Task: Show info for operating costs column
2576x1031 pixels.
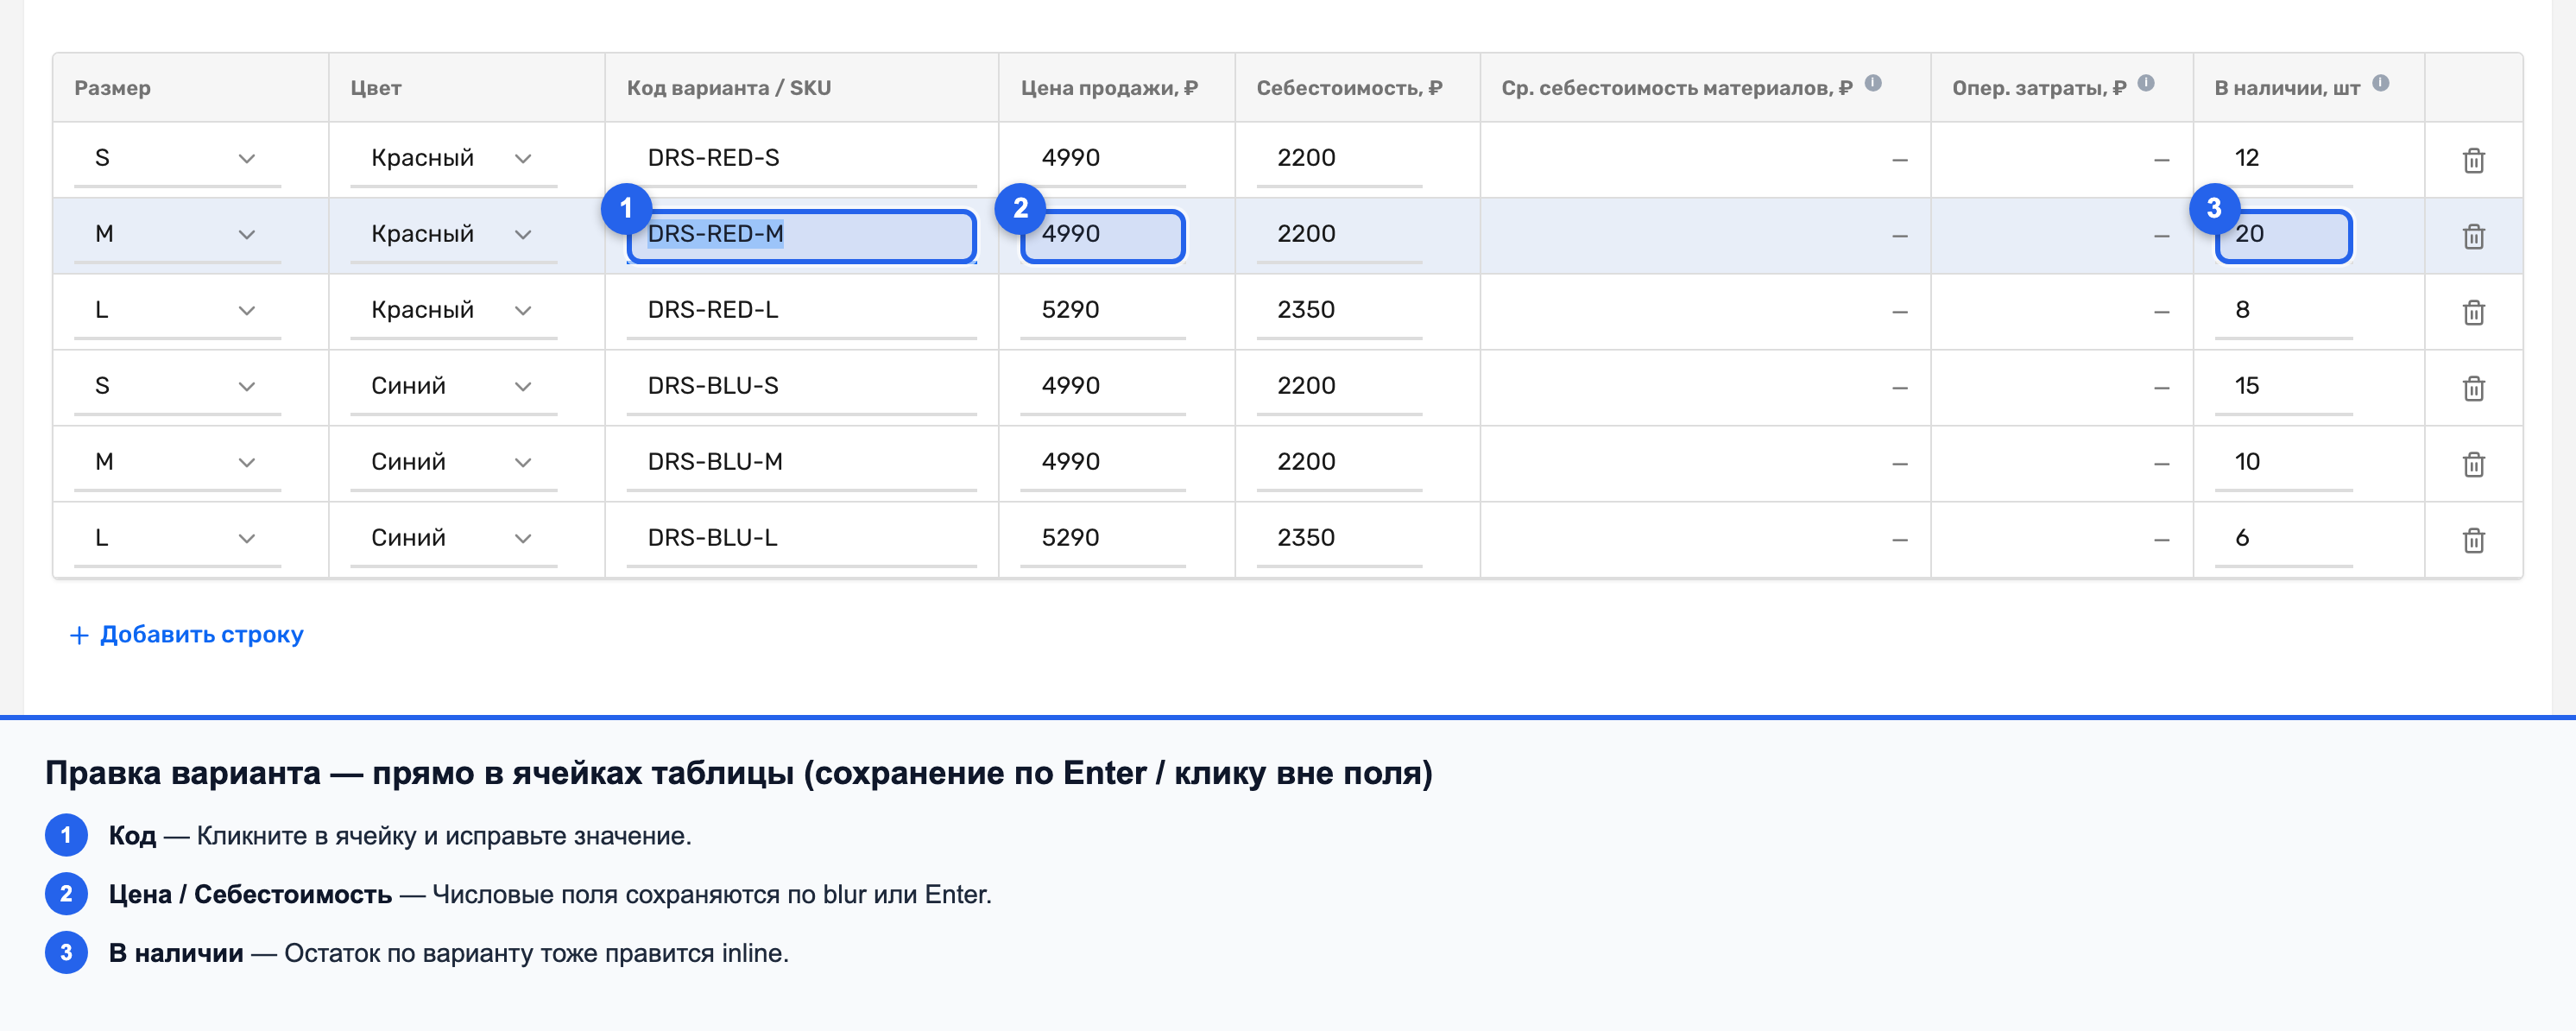Action: click(x=2146, y=84)
